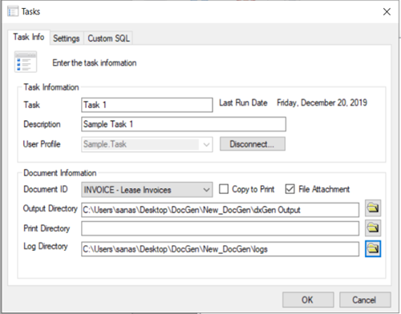This screenshot has width=401, height=314.
Task: Click the Task name input field
Action: pos(147,105)
